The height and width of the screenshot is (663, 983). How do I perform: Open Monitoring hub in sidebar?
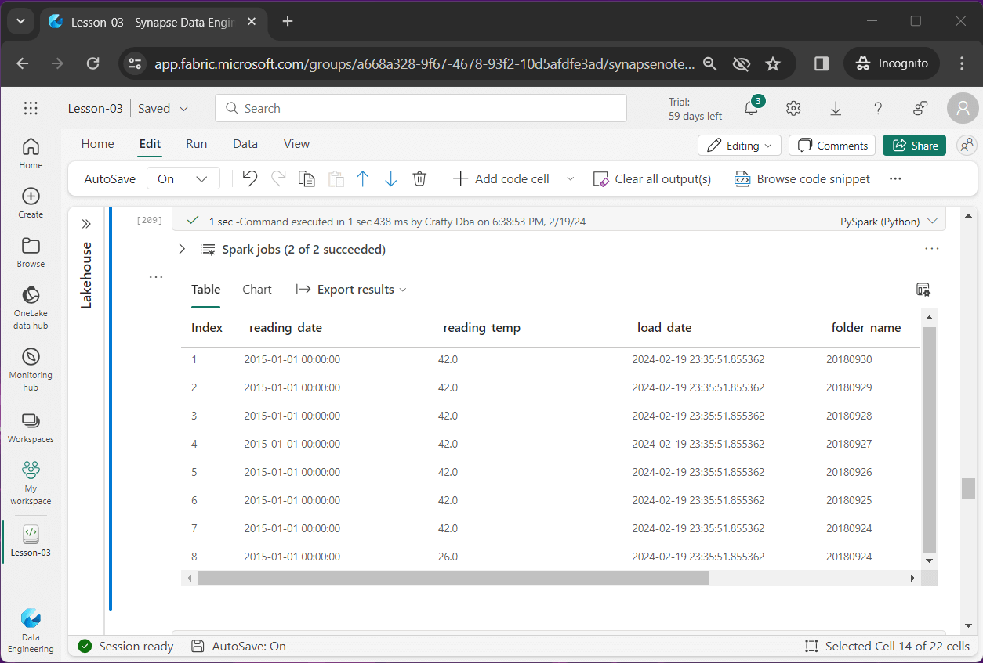point(31,368)
